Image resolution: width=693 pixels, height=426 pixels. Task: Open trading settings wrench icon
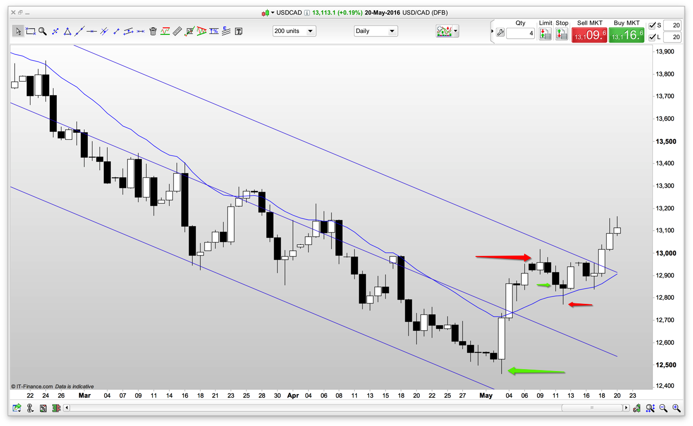point(500,33)
